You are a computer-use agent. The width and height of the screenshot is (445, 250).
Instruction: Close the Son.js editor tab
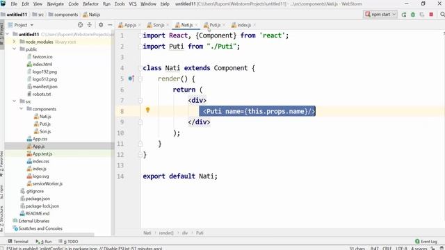(x=168, y=25)
